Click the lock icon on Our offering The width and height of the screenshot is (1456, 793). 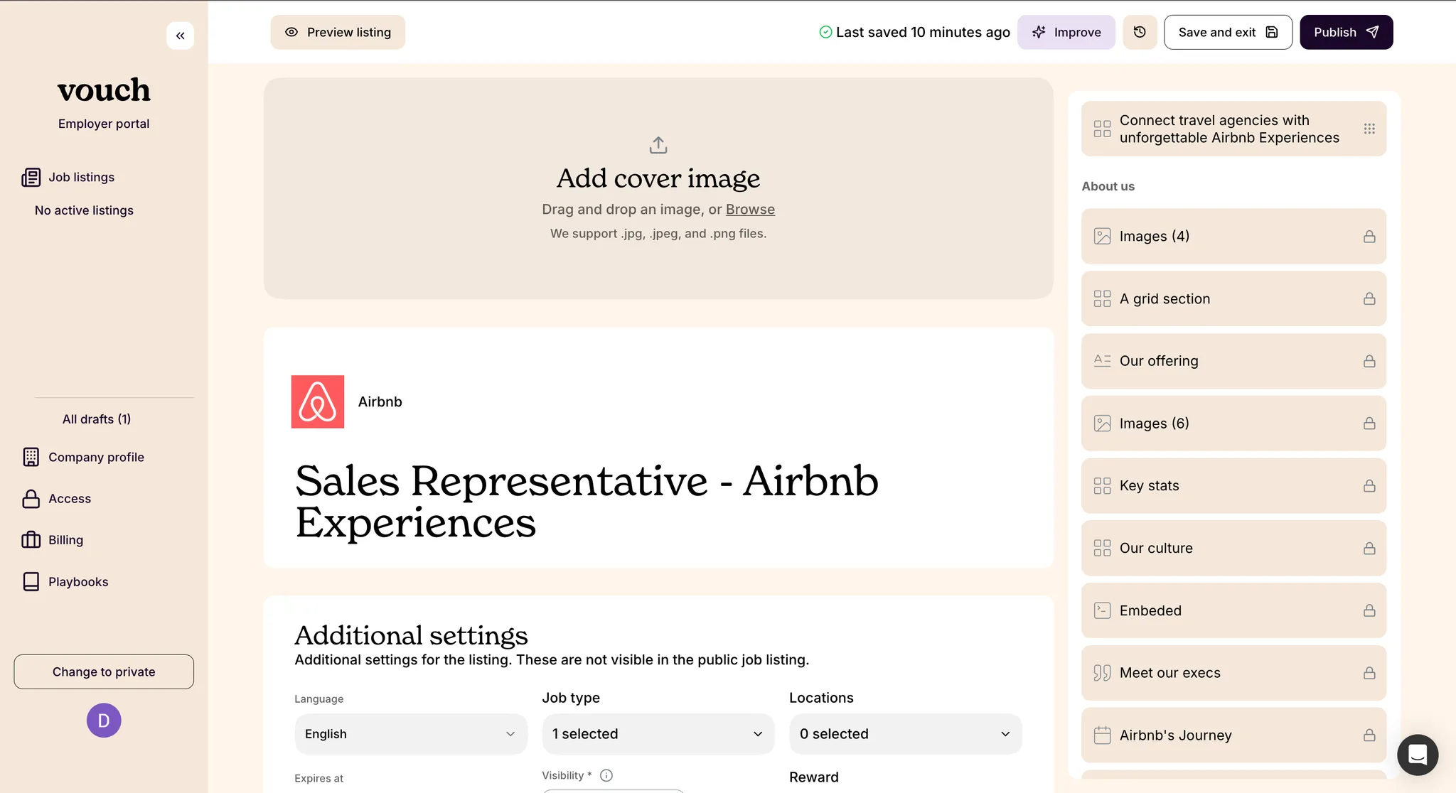pyautogui.click(x=1369, y=361)
